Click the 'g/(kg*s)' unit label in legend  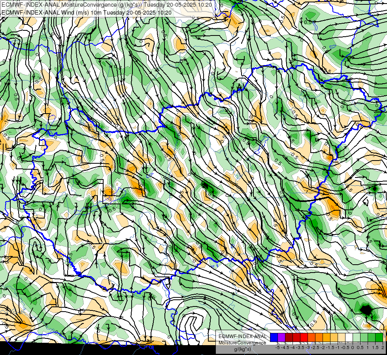pyautogui.click(x=243, y=349)
